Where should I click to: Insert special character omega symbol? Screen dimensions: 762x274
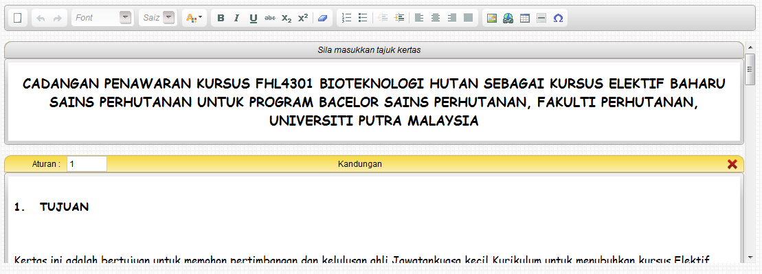pos(558,18)
